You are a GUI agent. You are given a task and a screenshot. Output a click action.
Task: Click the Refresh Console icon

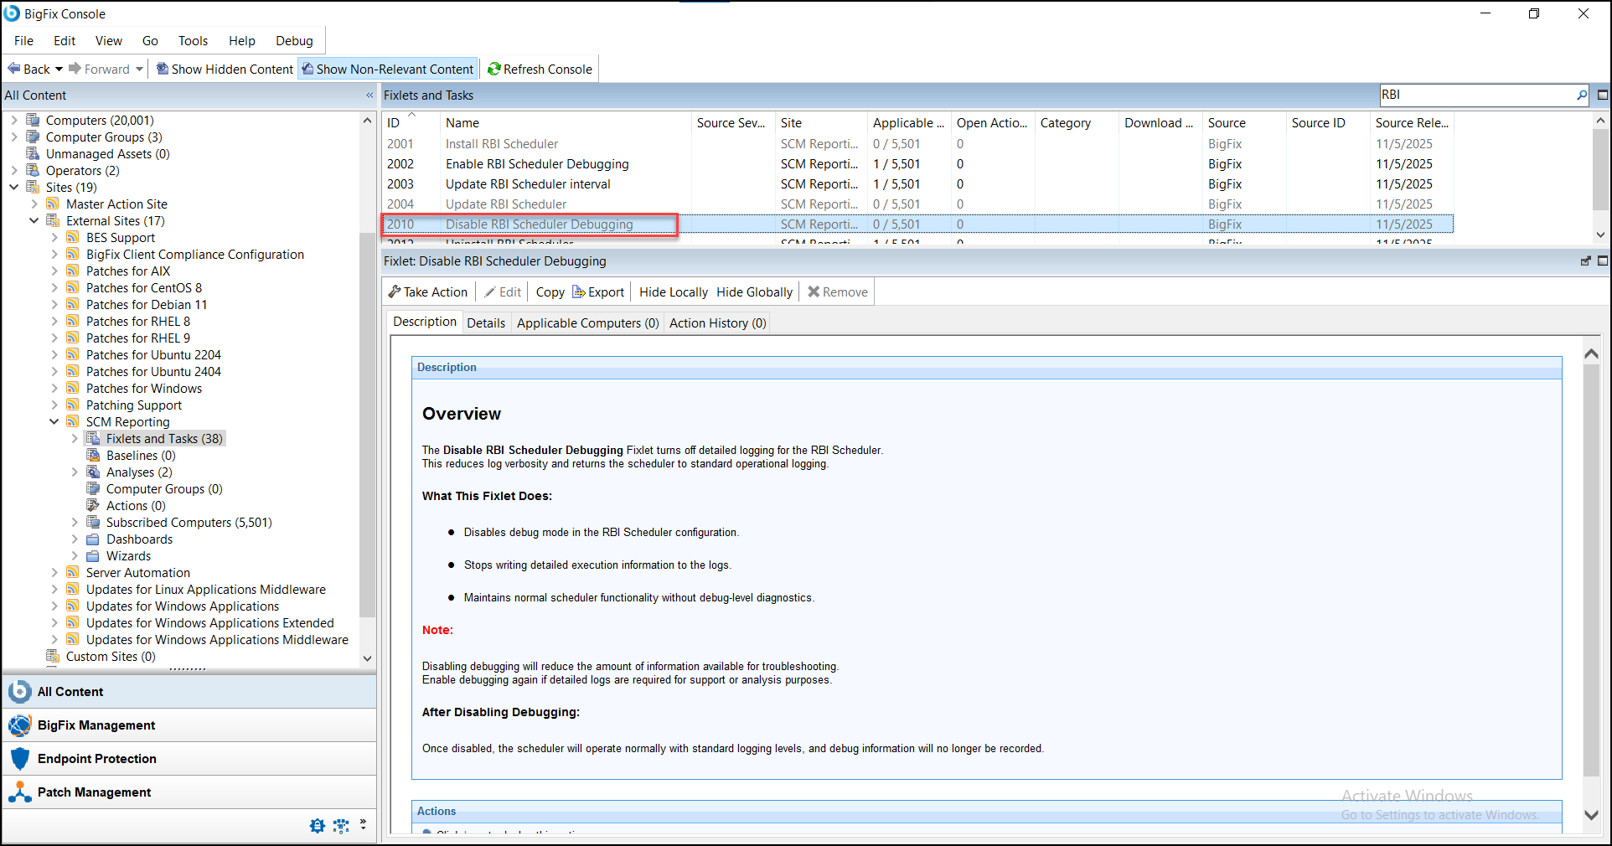click(494, 69)
